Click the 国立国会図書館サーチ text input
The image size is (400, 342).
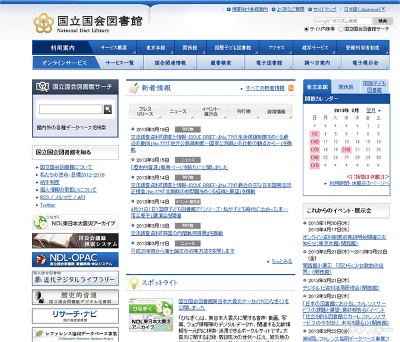pyautogui.click(x=71, y=109)
